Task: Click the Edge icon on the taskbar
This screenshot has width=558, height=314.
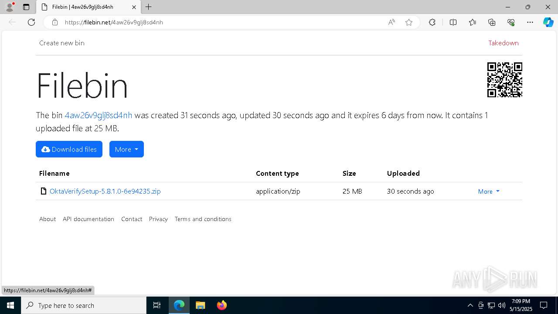Action: coord(179,305)
